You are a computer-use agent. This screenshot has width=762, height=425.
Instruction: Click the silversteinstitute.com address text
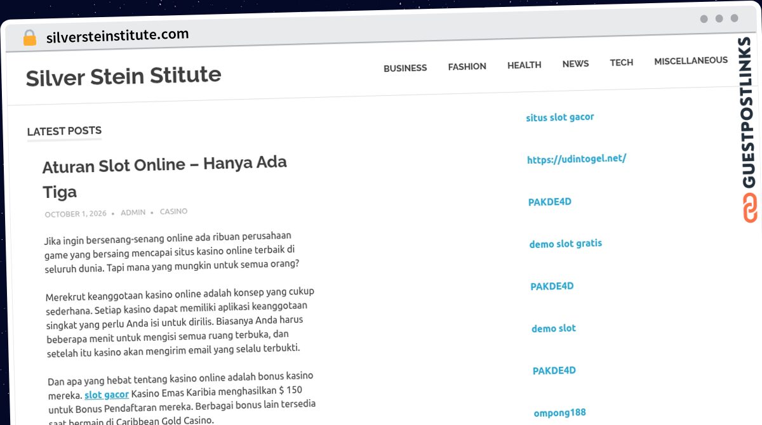pyautogui.click(x=117, y=36)
